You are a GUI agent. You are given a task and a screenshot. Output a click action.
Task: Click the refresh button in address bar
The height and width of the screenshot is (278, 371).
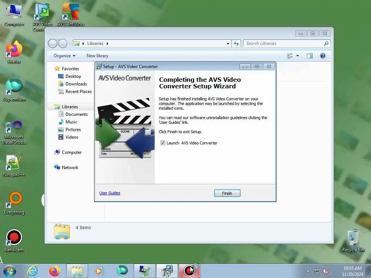click(x=236, y=43)
